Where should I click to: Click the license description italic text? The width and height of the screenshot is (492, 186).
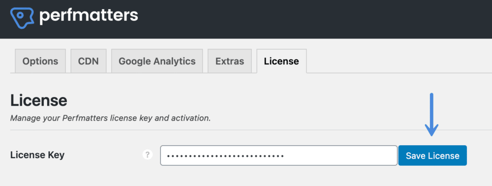[111, 119]
